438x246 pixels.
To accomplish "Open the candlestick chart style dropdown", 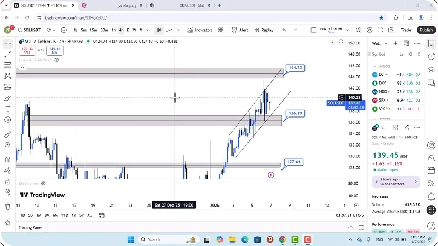I will (x=159, y=30).
